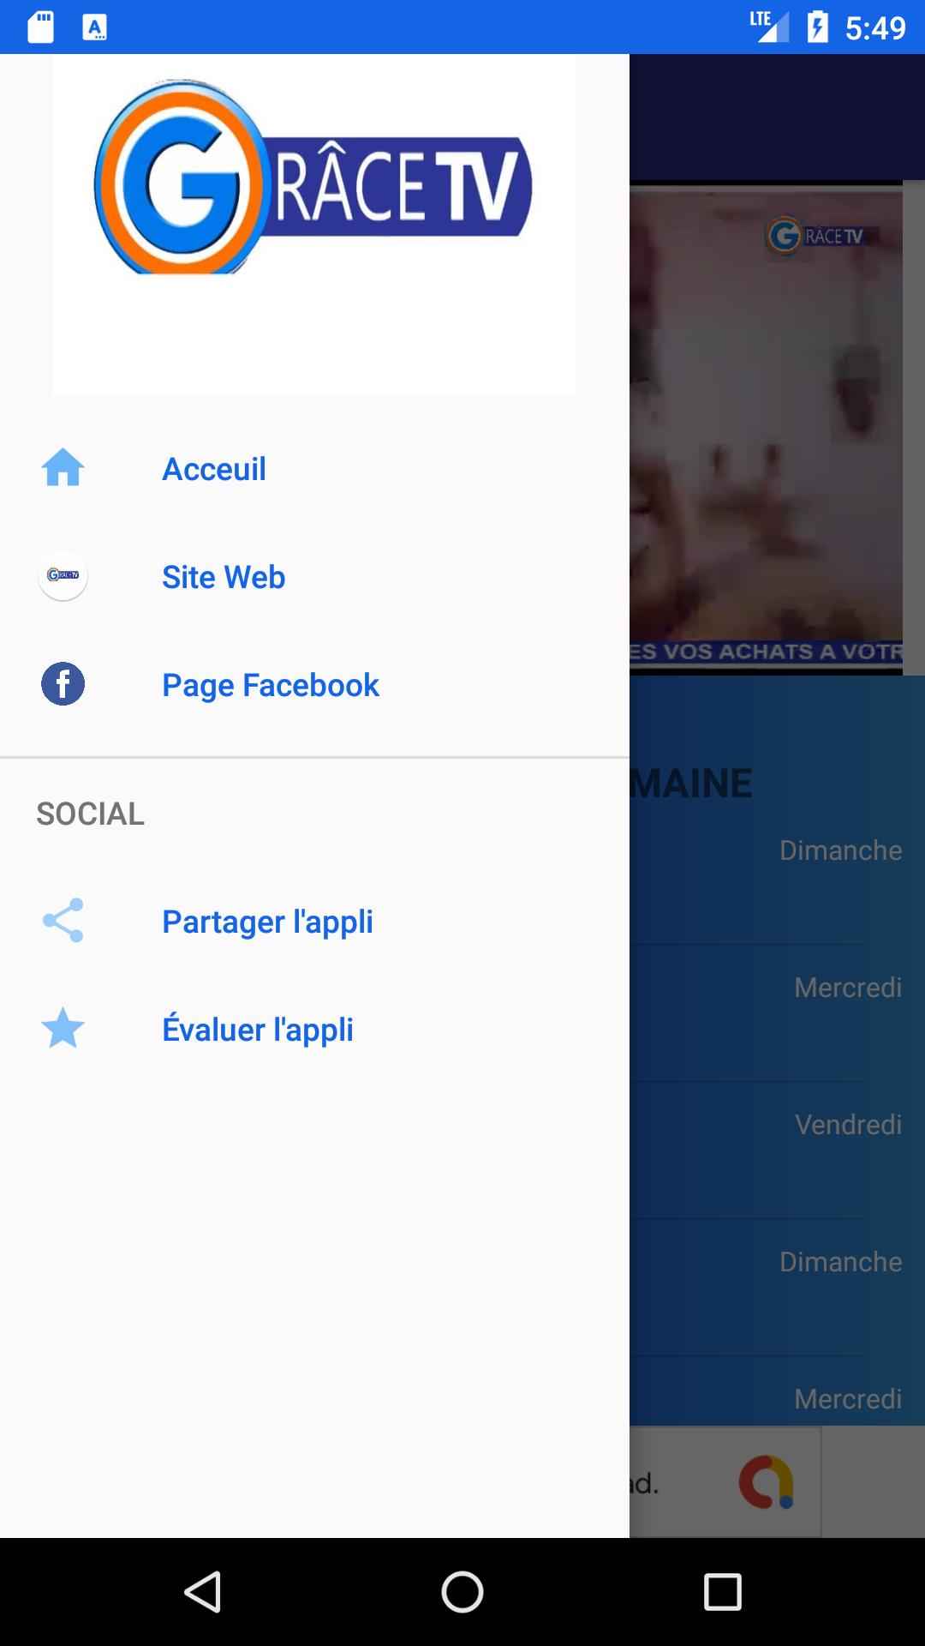The image size is (925, 1646).
Task: Tap the star icon beside Évaluer l'appli
Action: 63,1028
